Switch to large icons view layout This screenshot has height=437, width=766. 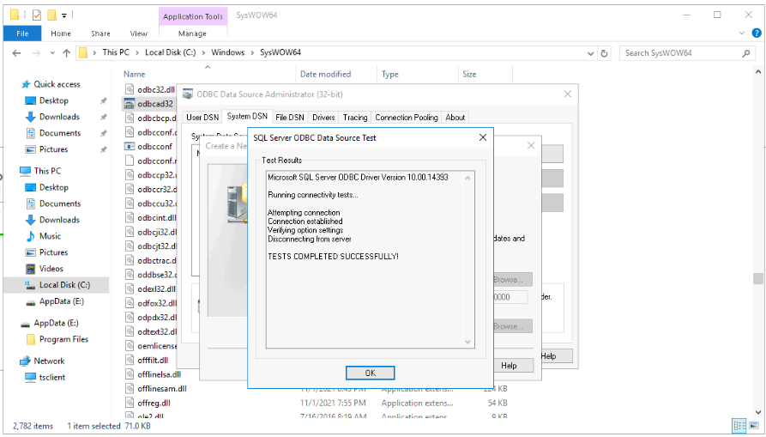click(x=754, y=426)
